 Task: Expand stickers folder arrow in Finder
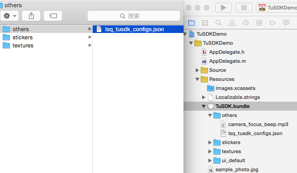[90, 37]
